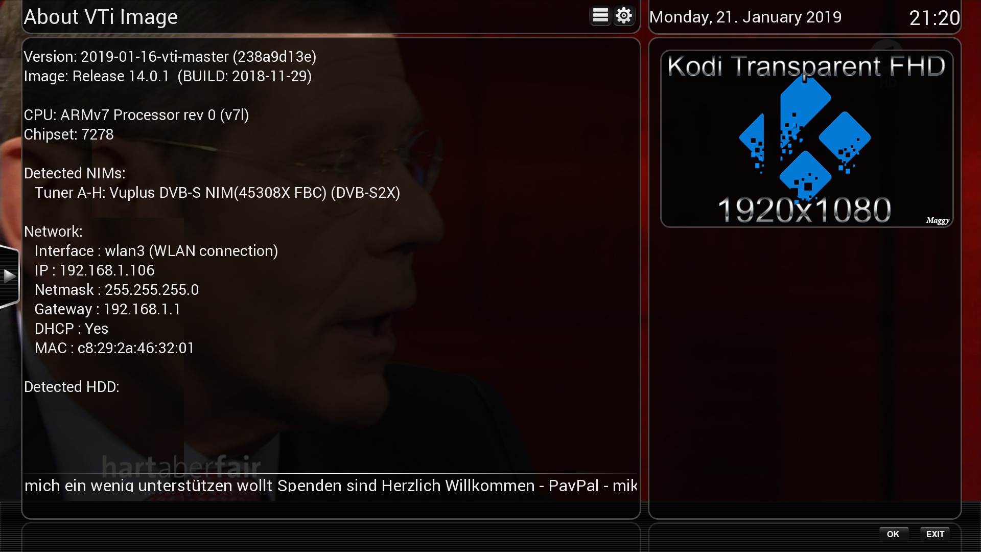
Task: Click the scrolling PayPal donation text
Action: (331, 485)
